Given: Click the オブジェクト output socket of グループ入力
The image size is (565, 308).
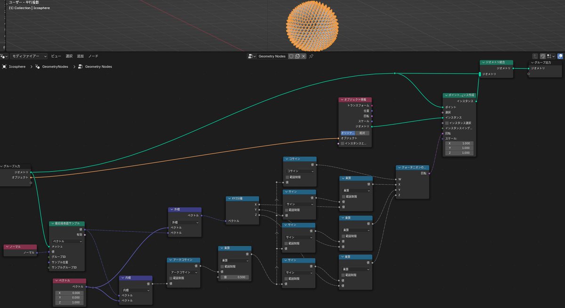Looking at the screenshot, I should [x=31, y=177].
